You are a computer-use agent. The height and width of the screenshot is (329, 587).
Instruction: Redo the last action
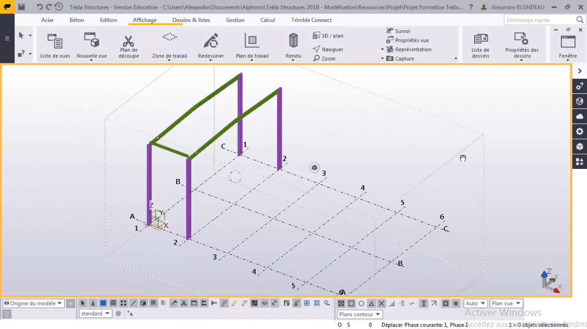(49, 7)
